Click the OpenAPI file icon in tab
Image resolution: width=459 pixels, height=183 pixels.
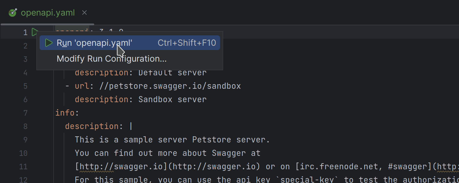[13, 13]
